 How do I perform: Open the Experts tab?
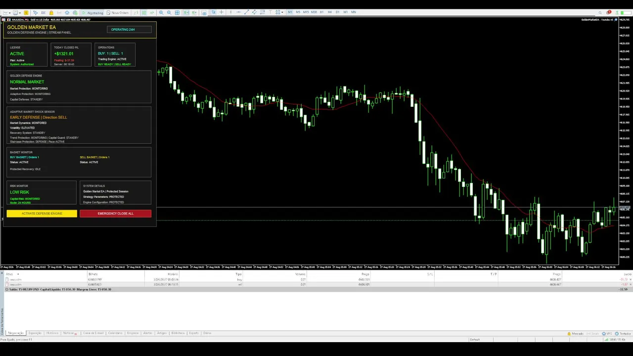click(193, 333)
